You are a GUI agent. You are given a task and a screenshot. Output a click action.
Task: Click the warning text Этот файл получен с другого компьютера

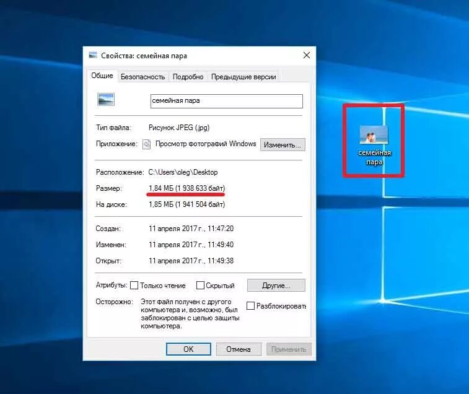click(190, 314)
